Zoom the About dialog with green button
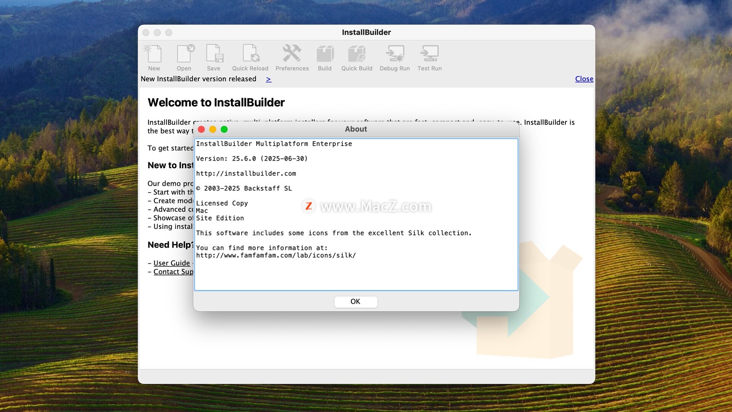Screen dimensions: 732x412 (224, 129)
